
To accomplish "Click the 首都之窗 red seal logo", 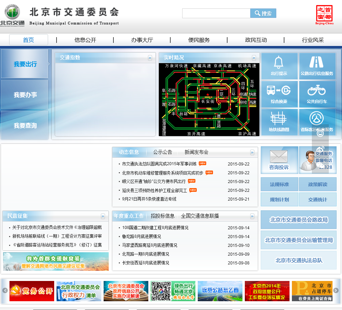I will (324, 15).
